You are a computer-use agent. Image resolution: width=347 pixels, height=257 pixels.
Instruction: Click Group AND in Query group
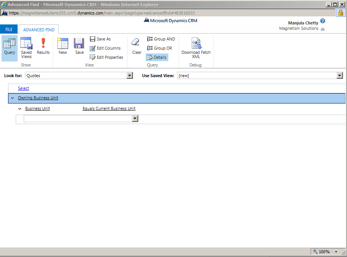click(x=161, y=39)
